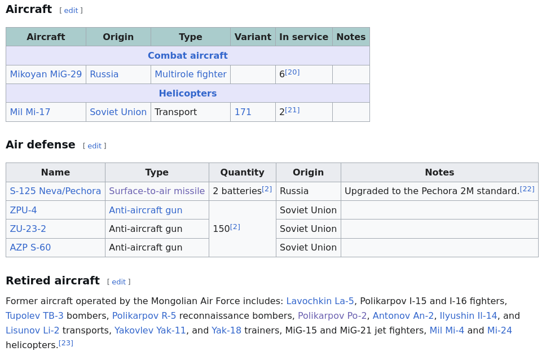Open the S-125 Neva/Pechora article
The height and width of the screenshot is (360, 546).
55,191
